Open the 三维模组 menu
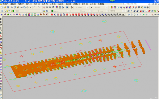Image resolution: width=159 pixels, height=99 pixels. tap(101, 4)
